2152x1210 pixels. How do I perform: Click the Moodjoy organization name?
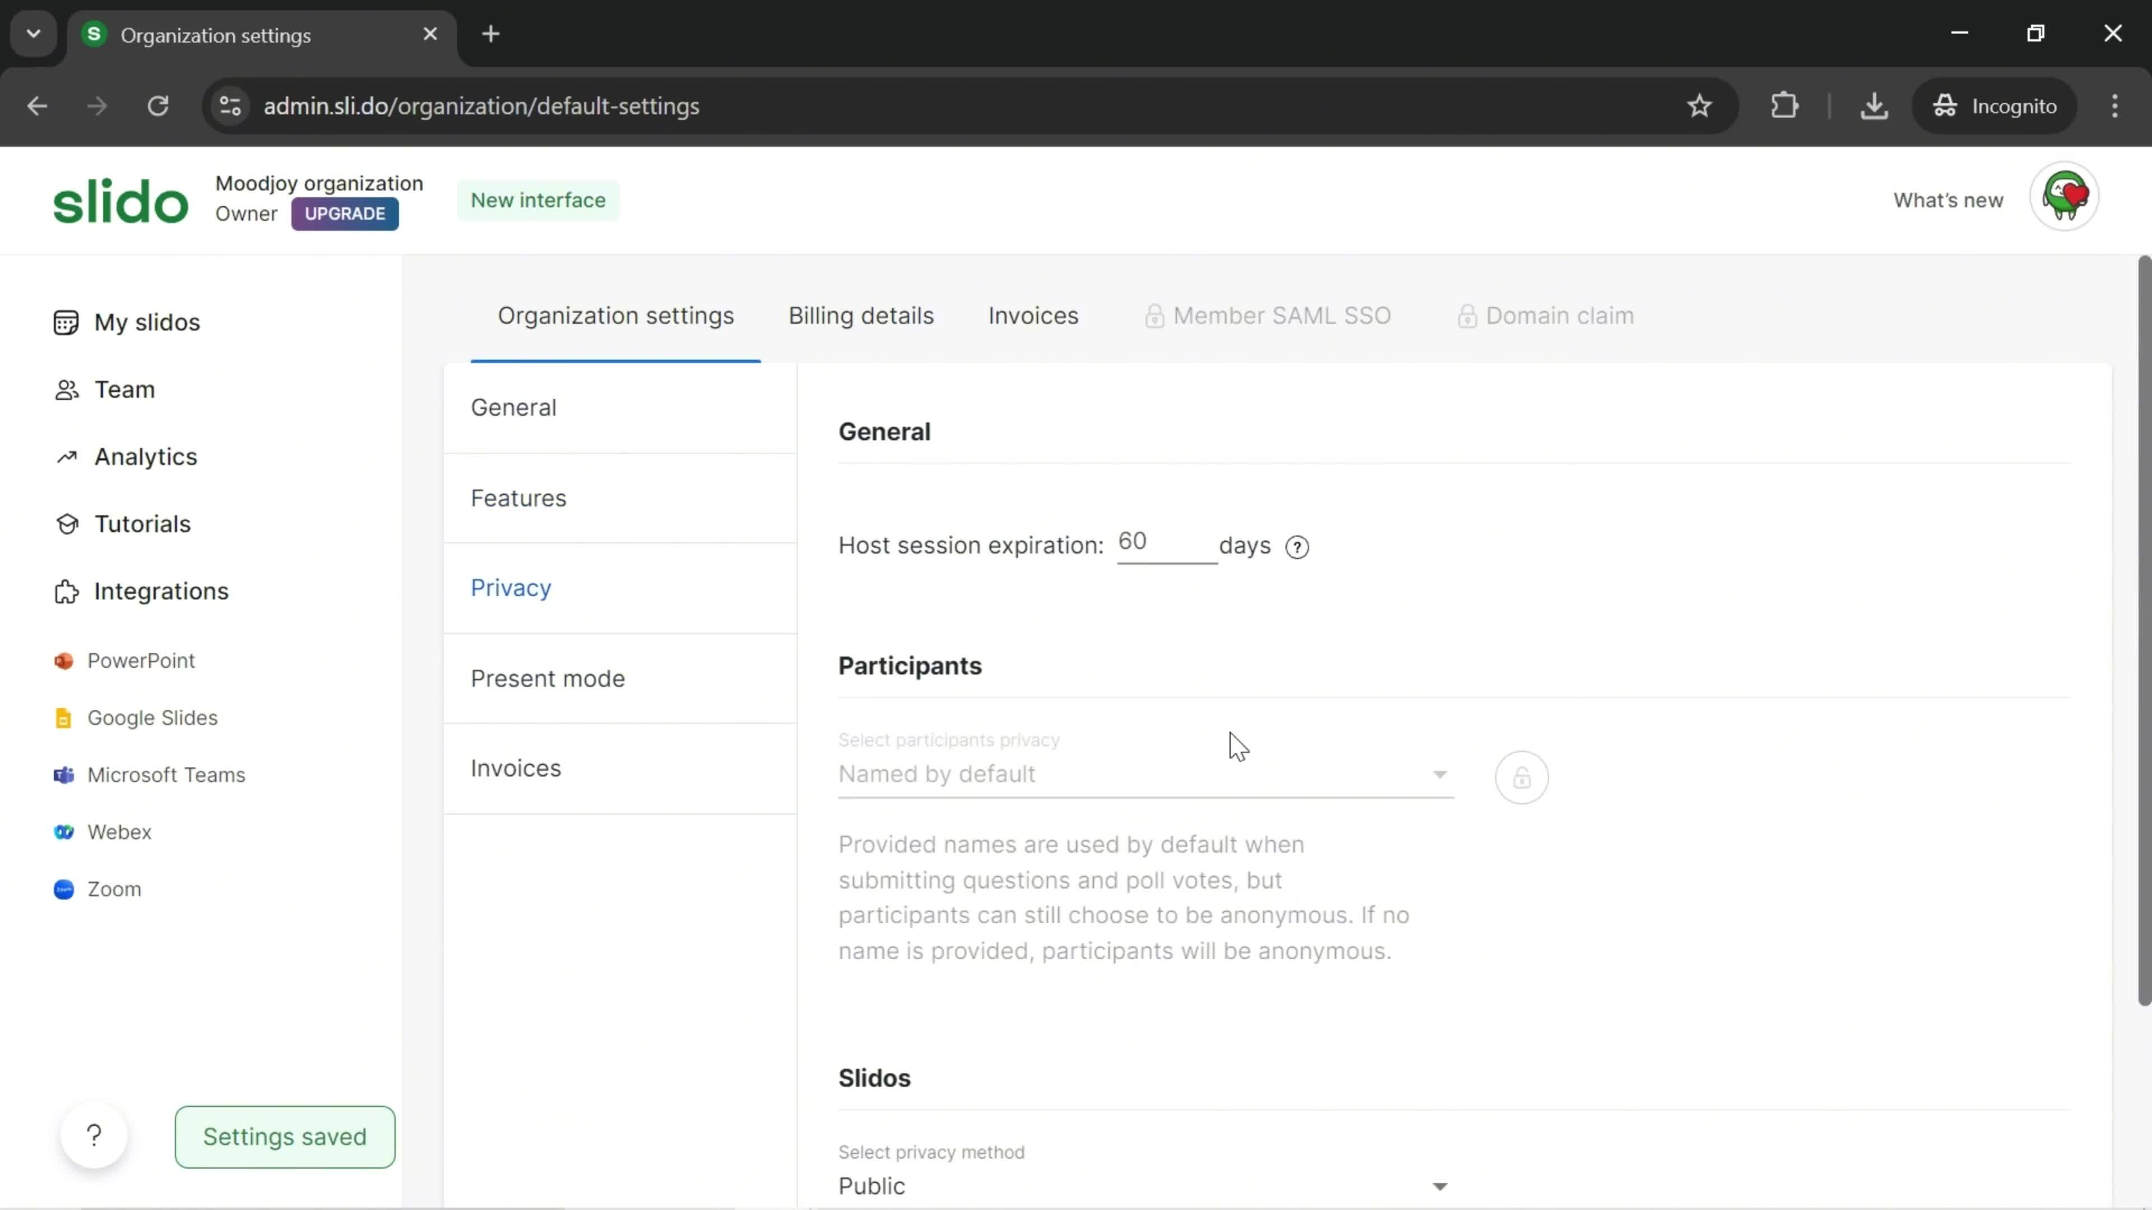[319, 184]
